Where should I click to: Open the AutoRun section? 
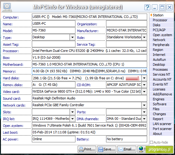pyautogui.click(x=161, y=60)
